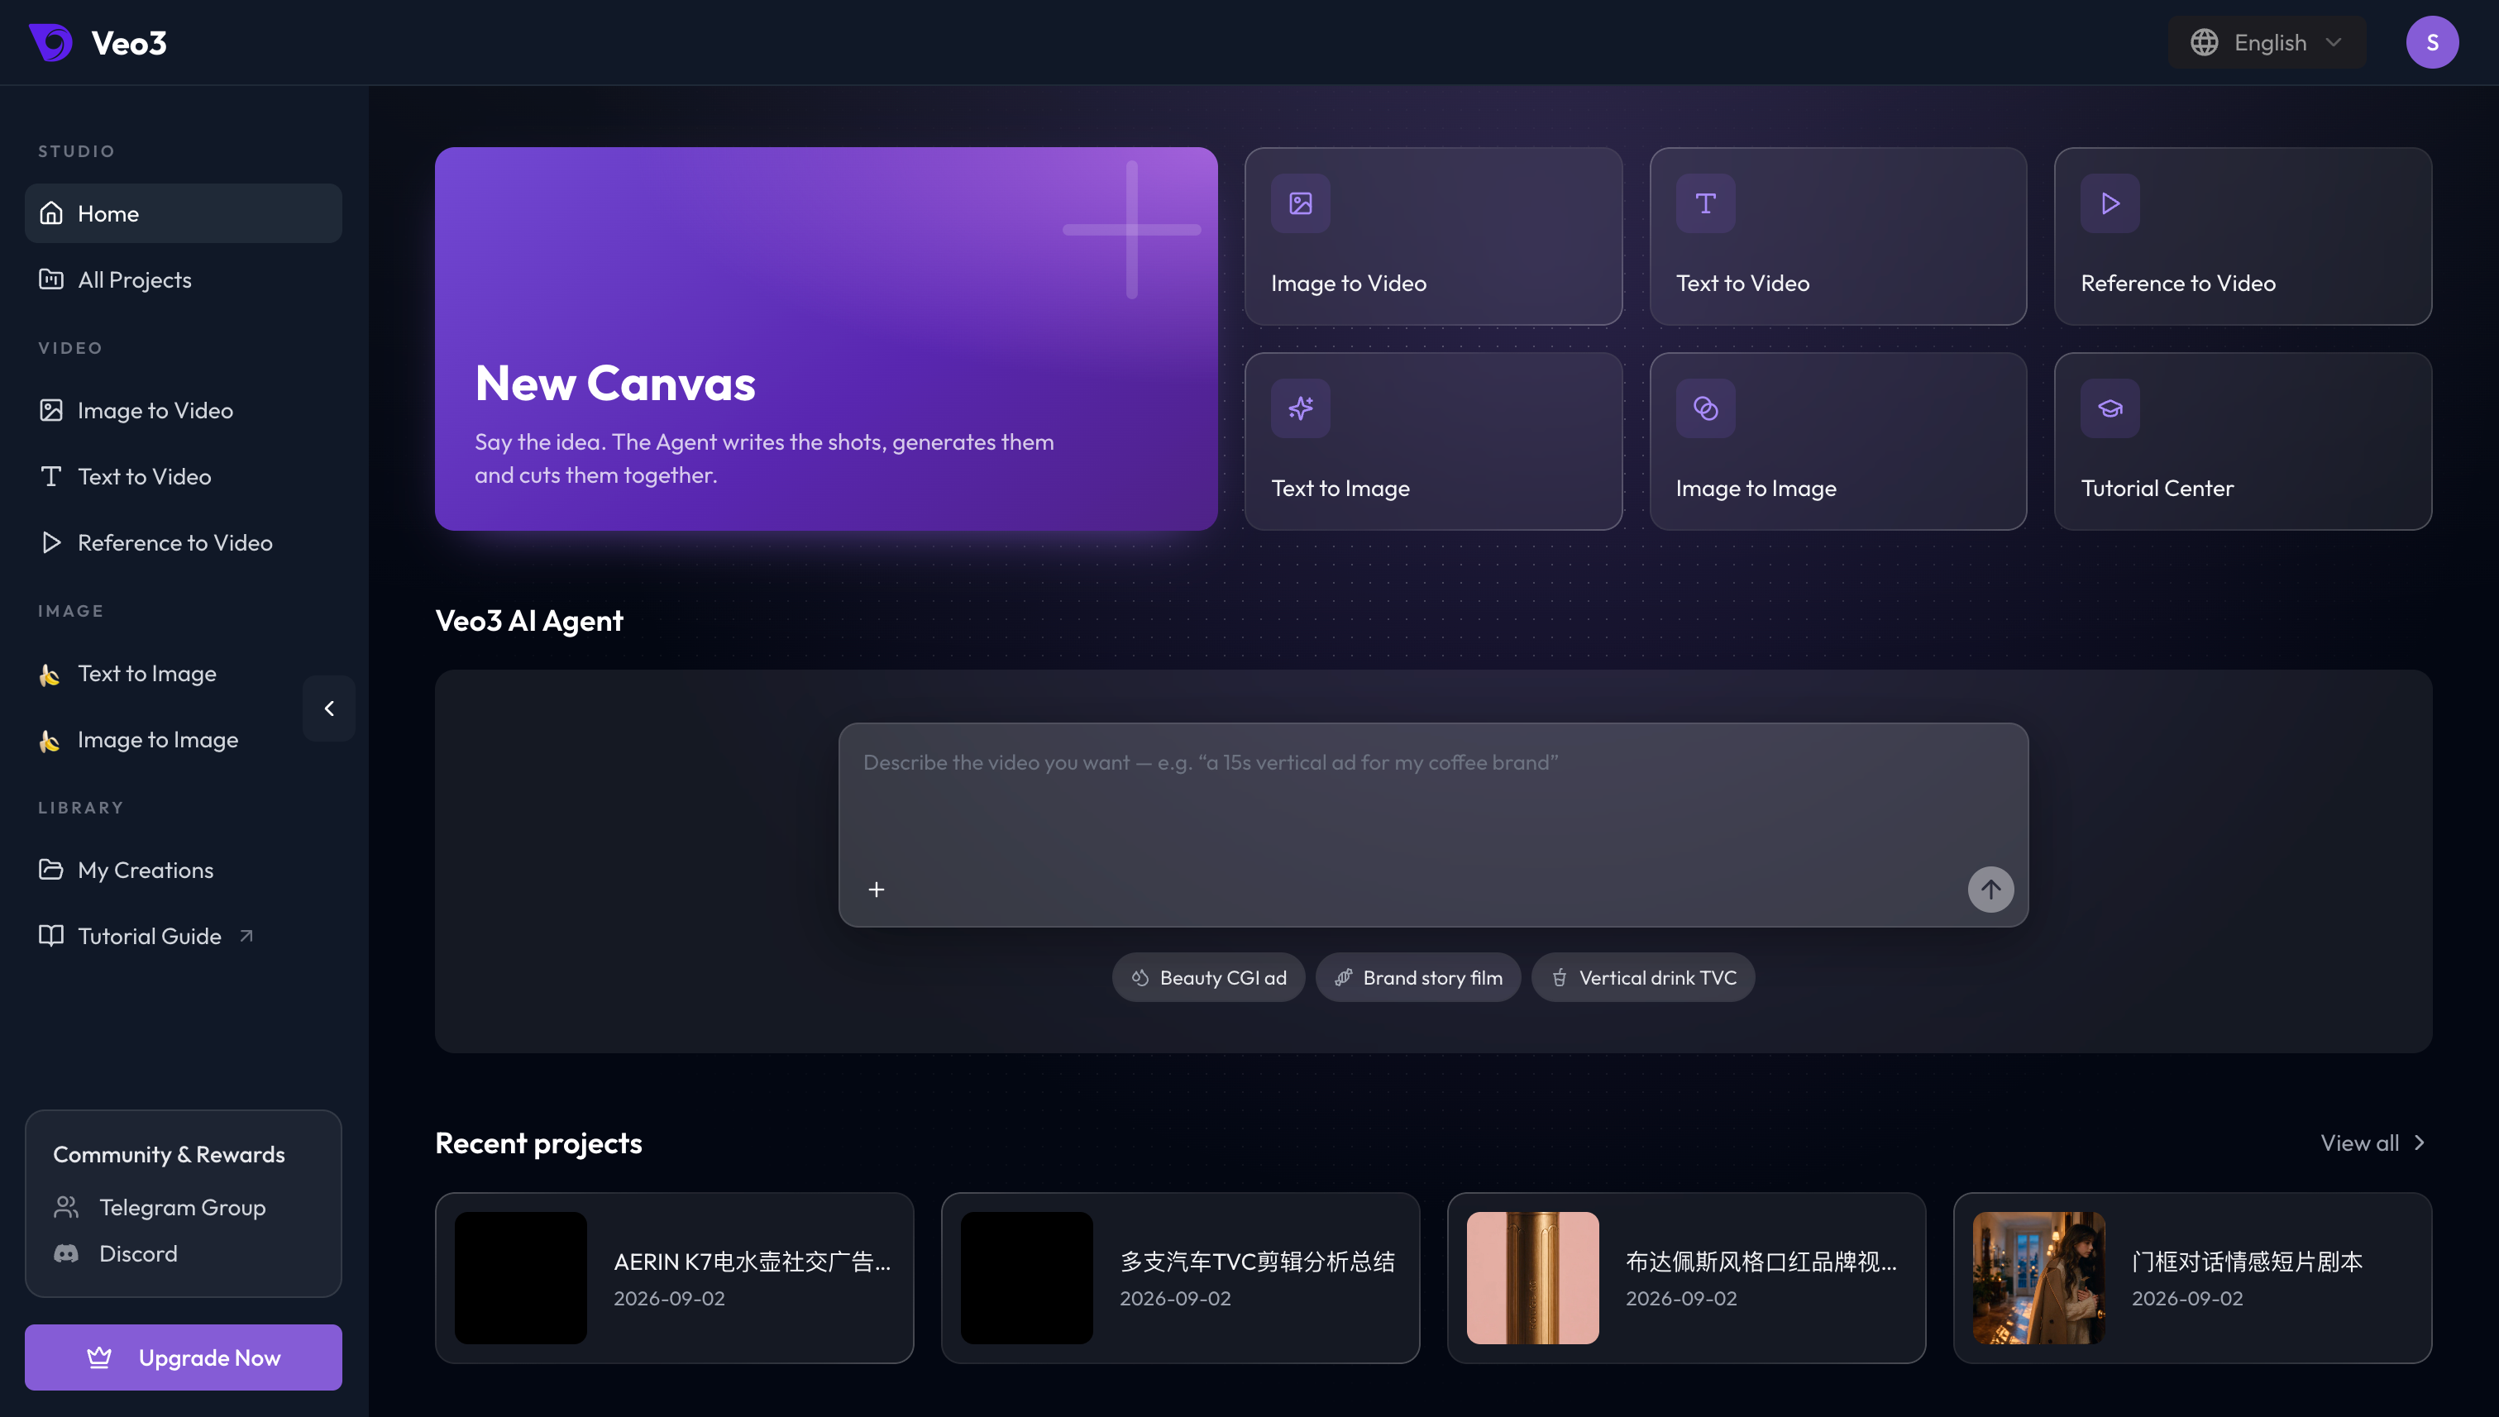This screenshot has height=1417, width=2499.
Task: Collapse the sidebar with the chevron arrow
Action: tap(329, 708)
